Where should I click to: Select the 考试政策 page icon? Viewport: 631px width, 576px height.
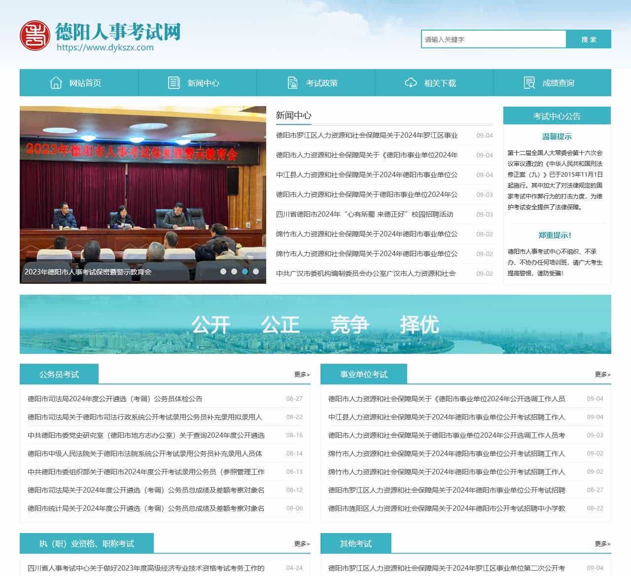point(293,82)
